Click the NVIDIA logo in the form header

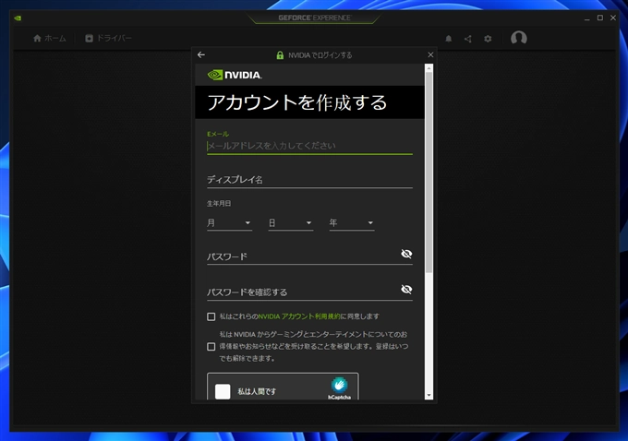click(235, 75)
